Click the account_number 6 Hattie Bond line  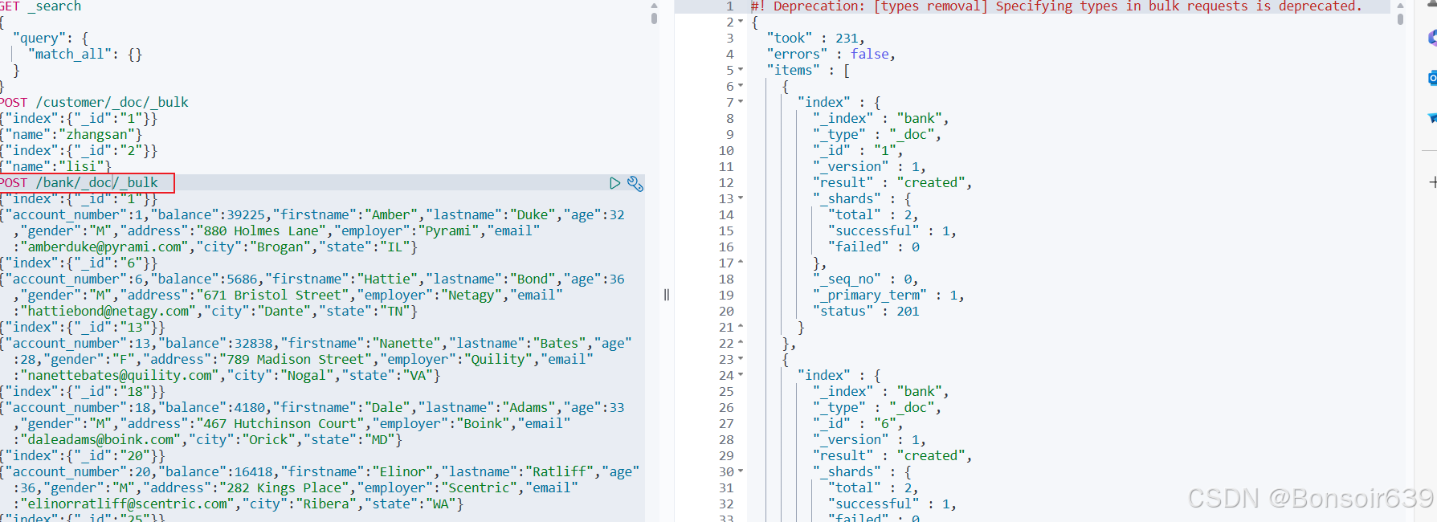tap(312, 279)
